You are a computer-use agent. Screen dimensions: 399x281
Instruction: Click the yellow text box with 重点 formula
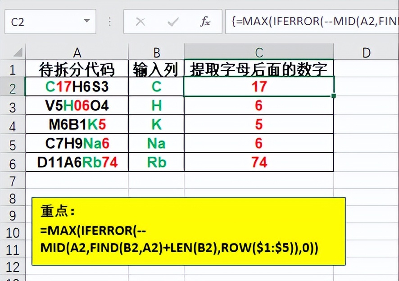pyautogui.click(x=189, y=231)
